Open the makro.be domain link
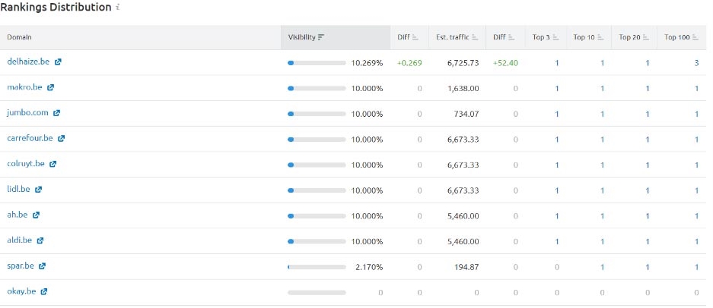This screenshot has height=308, width=713. point(24,87)
